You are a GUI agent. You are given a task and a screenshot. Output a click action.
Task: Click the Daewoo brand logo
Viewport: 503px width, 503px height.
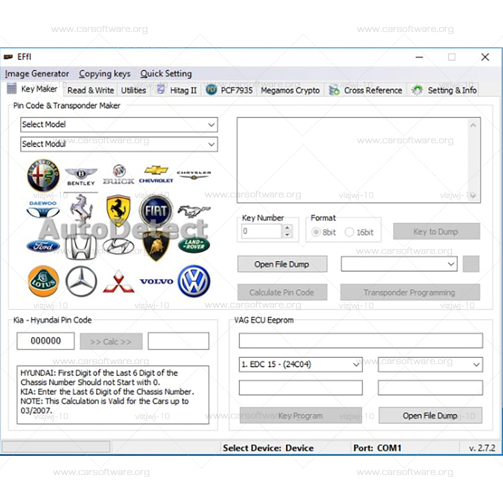43,209
